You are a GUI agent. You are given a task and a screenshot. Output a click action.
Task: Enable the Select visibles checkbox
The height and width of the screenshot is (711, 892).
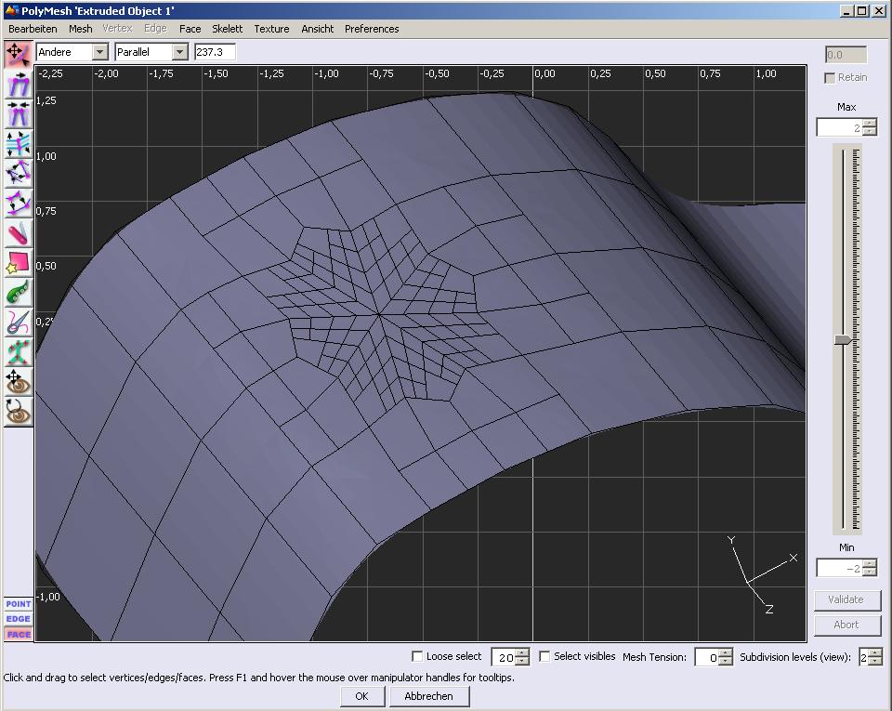tap(545, 657)
